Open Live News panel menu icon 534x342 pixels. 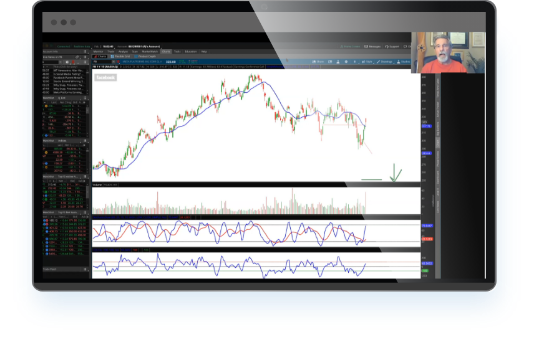(x=85, y=57)
